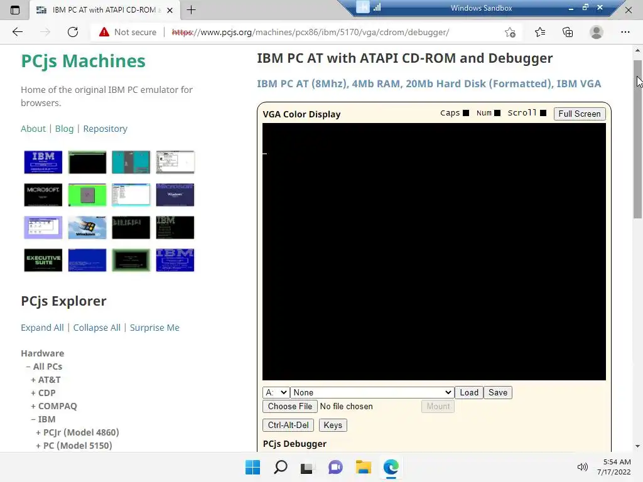Open Chat from the taskbar
Image resolution: width=643 pixels, height=482 pixels.
tap(335, 467)
